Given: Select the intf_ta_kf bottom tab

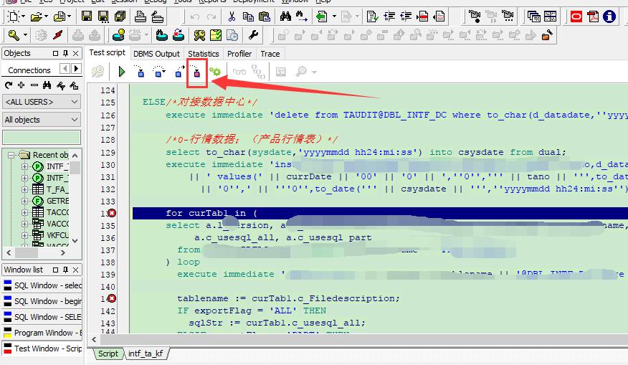Looking at the screenshot, I should point(146,354).
